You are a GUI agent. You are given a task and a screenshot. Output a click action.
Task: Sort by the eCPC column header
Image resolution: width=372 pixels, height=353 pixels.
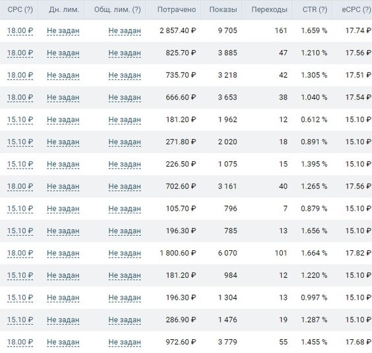tap(356, 9)
